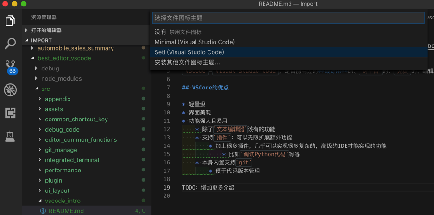Open the assets folder
This screenshot has width=434, height=215.
(x=54, y=109)
